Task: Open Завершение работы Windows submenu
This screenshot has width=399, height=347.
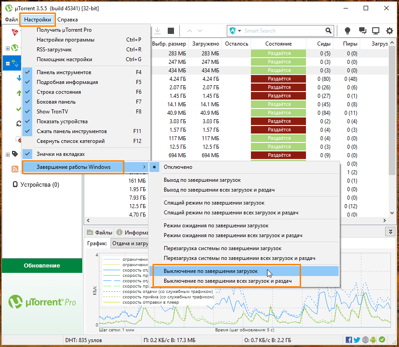Action: (85, 167)
